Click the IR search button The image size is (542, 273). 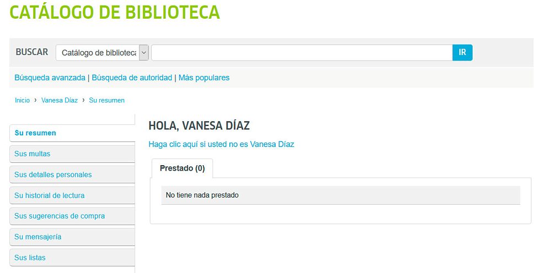[463, 53]
